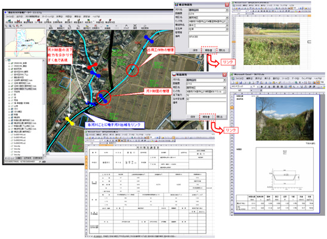Click the 目標物検索 landmark search toolbar icon
The height and width of the screenshot is (239, 327).
click(57, 21)
